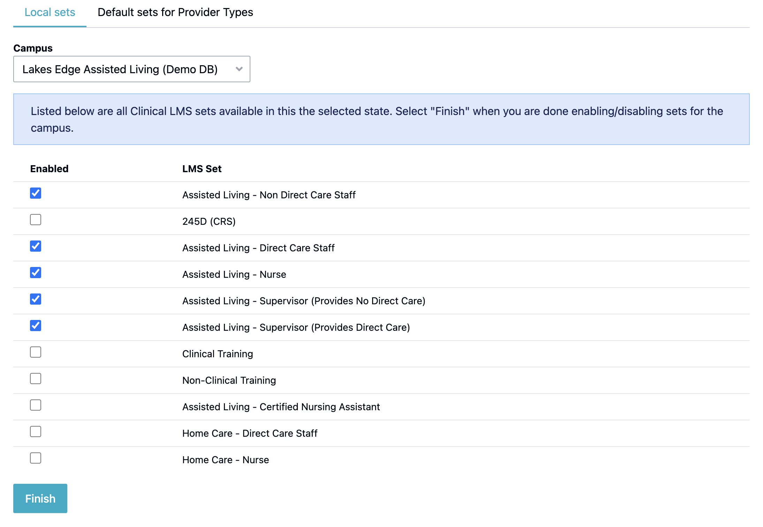The width and height of the screenshot is (763, 527).
Task: Click the Campus field label
Action: click(x=33, y=48)
